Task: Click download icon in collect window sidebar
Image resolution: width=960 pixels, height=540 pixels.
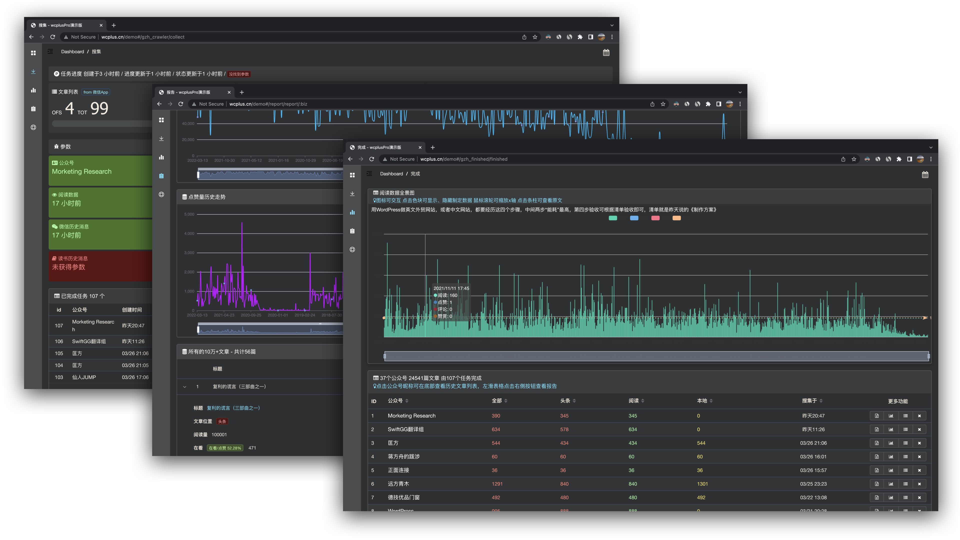Action: click(33, 71)
